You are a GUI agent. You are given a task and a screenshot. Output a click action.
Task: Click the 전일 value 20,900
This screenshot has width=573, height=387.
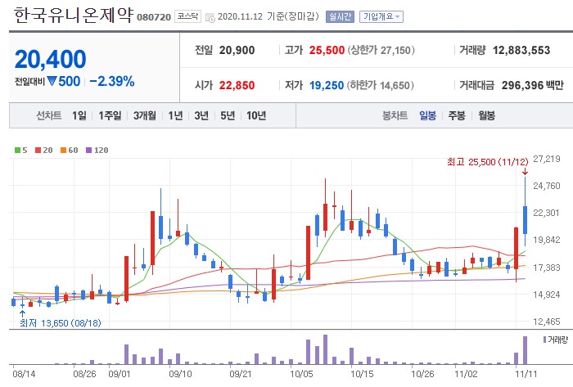237,51
